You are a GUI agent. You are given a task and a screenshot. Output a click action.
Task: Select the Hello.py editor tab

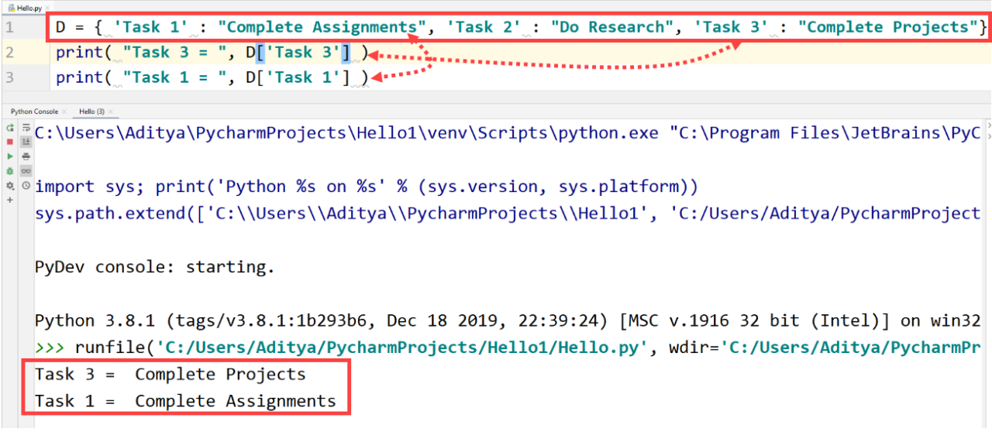click(x=29, y=6)
